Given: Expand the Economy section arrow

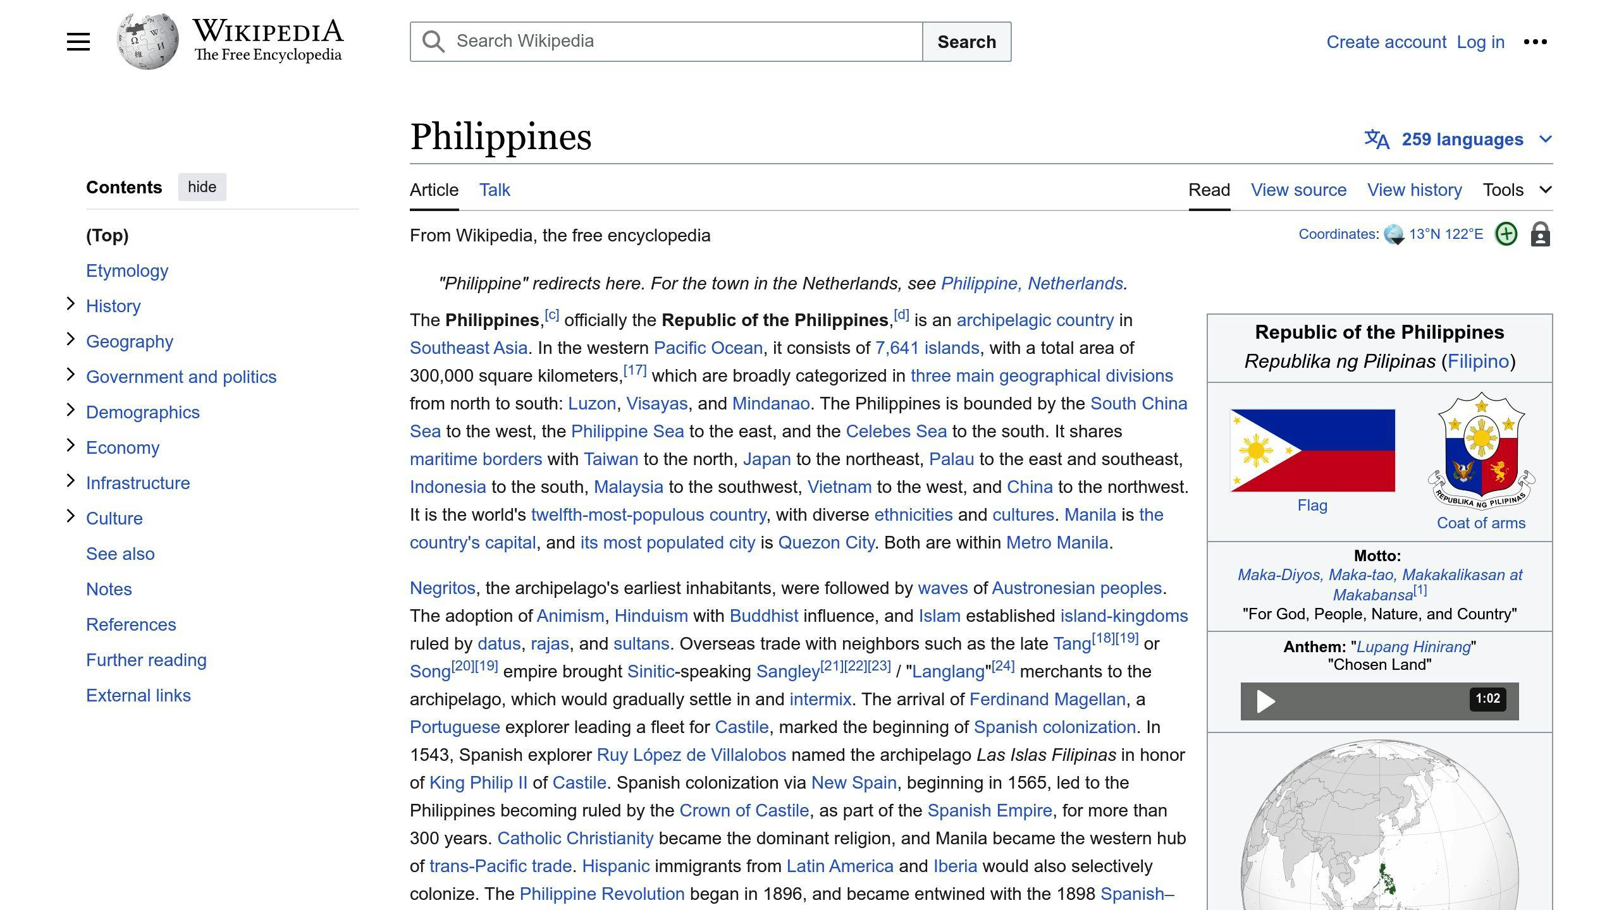Looking at the screenshot, I should [x=71, y=446].
